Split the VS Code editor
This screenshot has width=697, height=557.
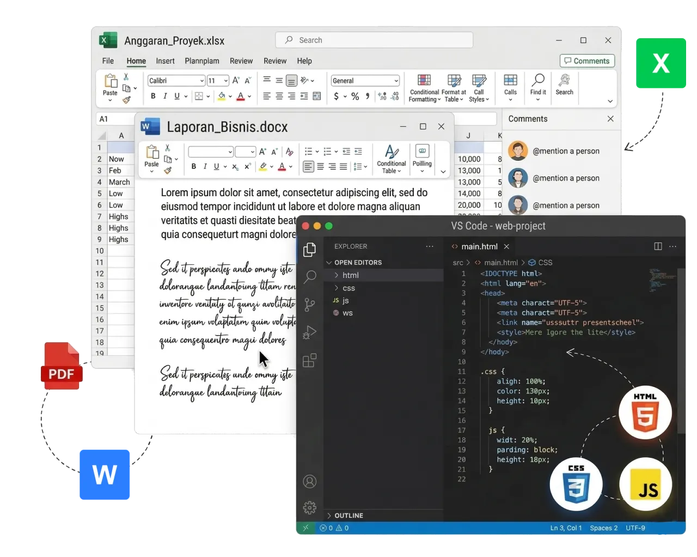pyautogui.click(x=658, y=246)
